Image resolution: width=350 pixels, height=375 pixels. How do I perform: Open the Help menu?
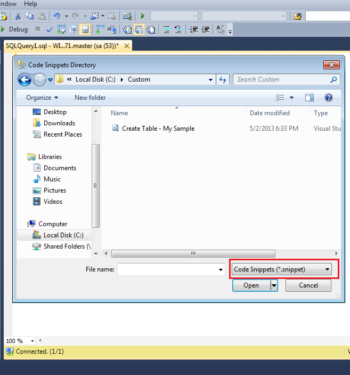click(30, 4)
